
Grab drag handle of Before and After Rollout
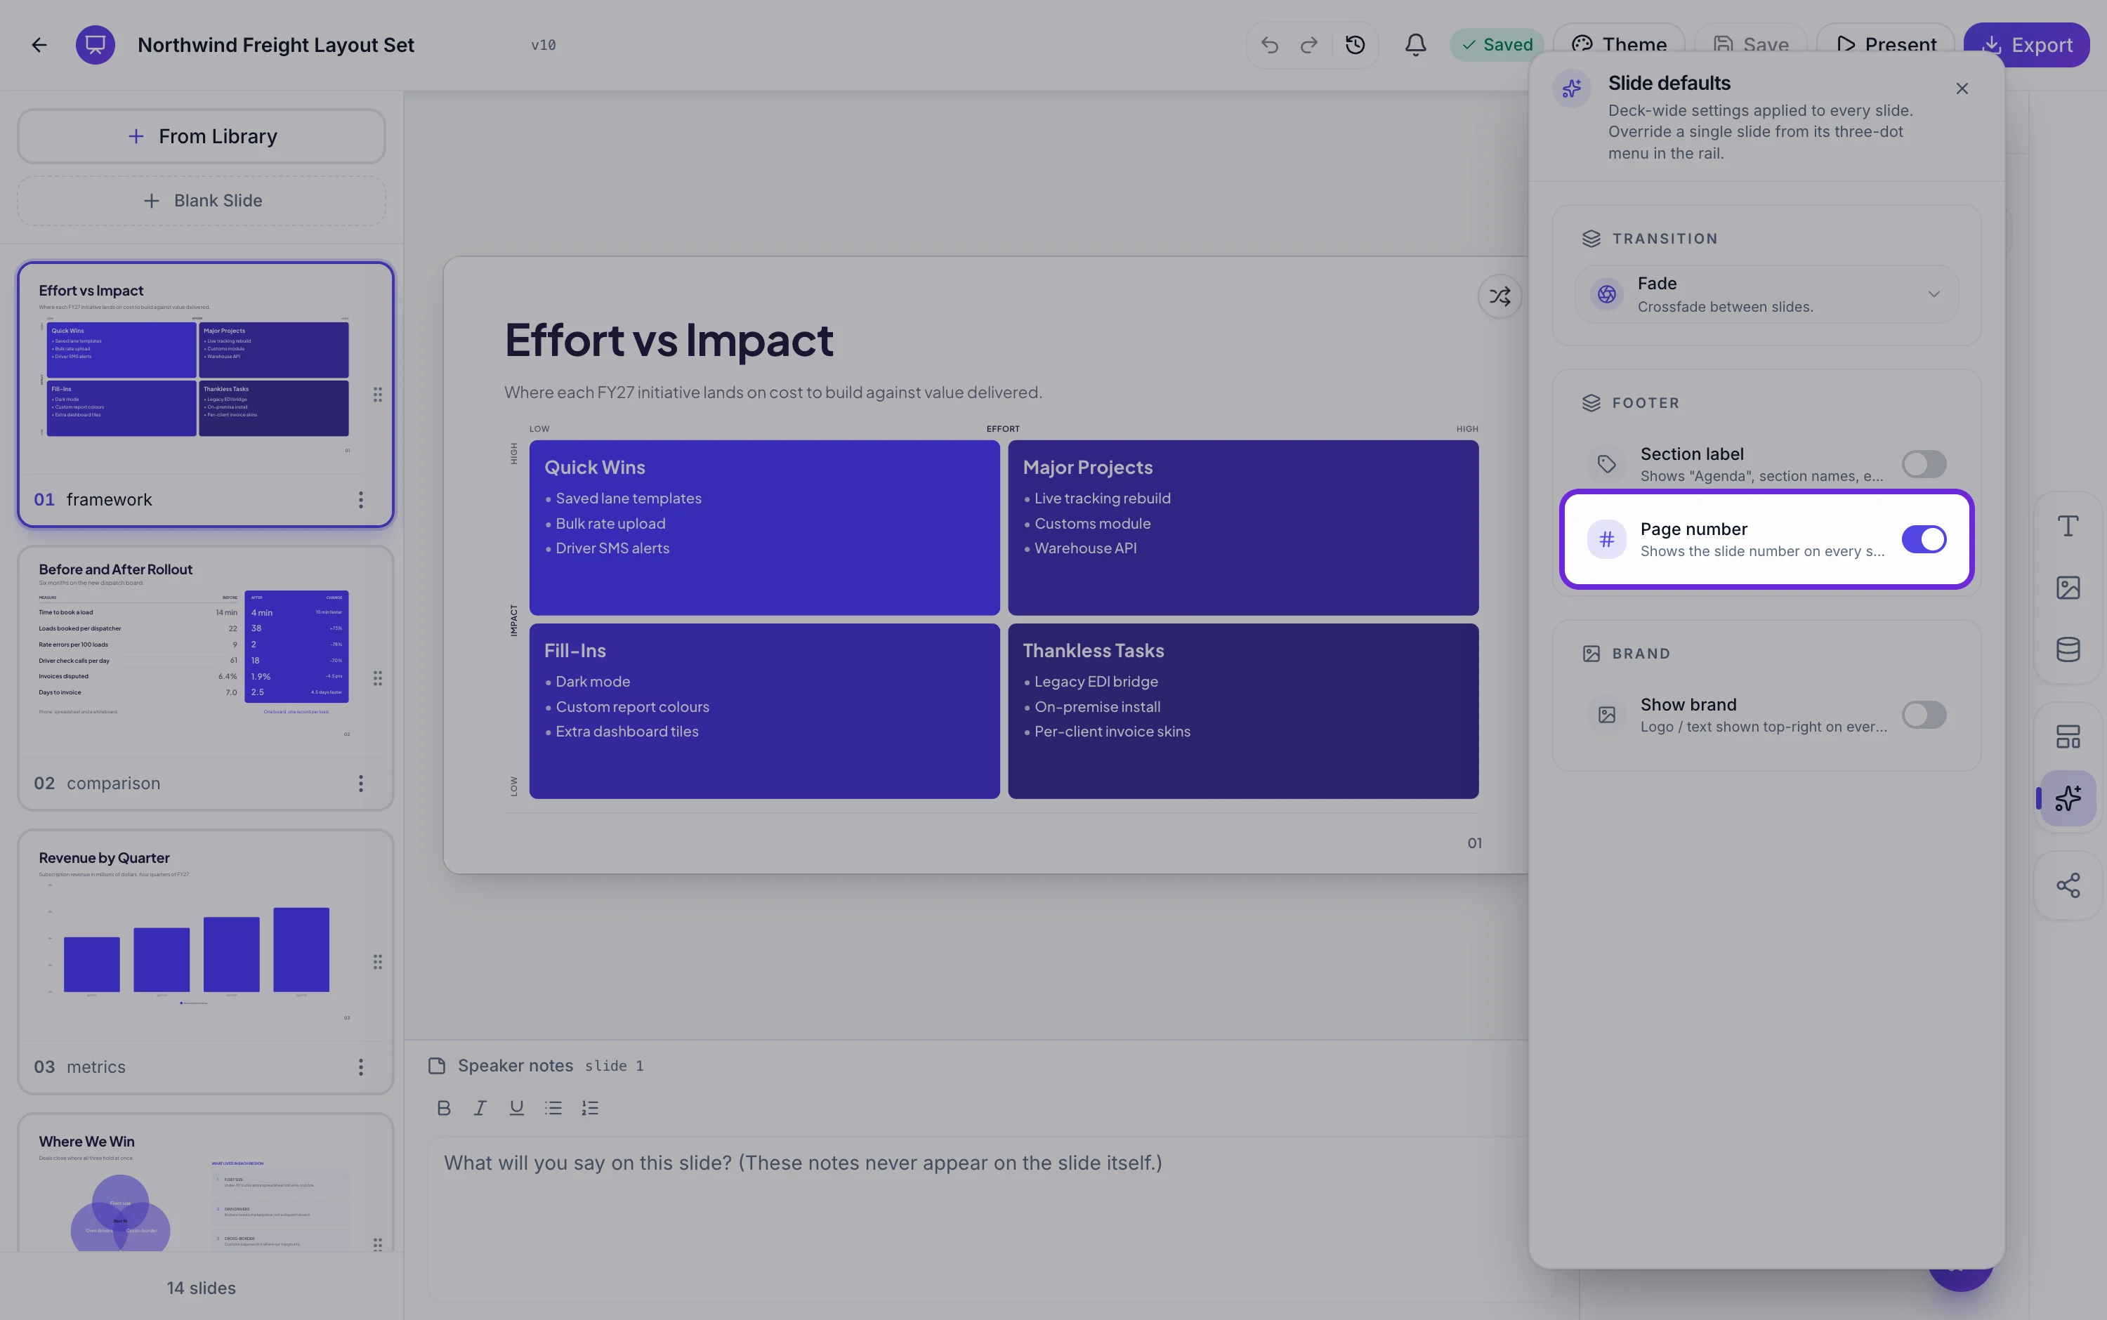377,678
